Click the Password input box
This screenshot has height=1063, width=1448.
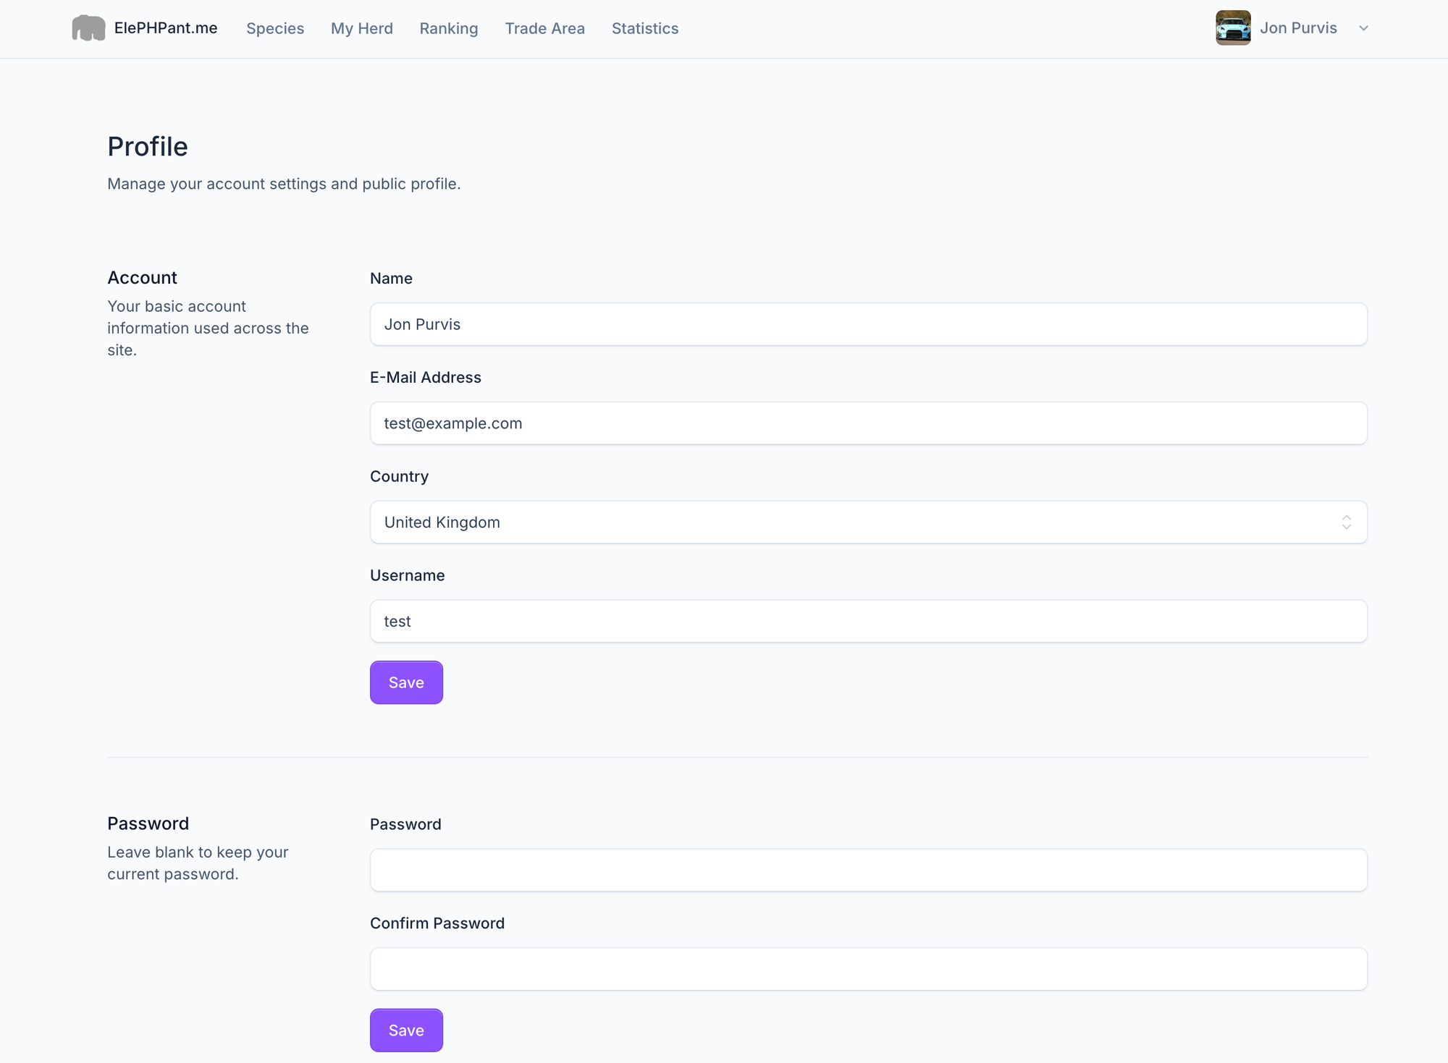[x=867, y=871]
